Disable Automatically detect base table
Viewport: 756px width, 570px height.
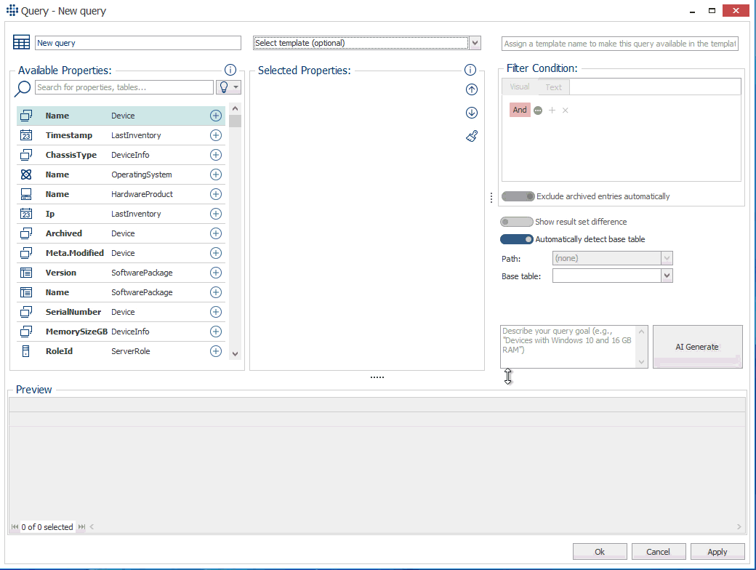516,239
